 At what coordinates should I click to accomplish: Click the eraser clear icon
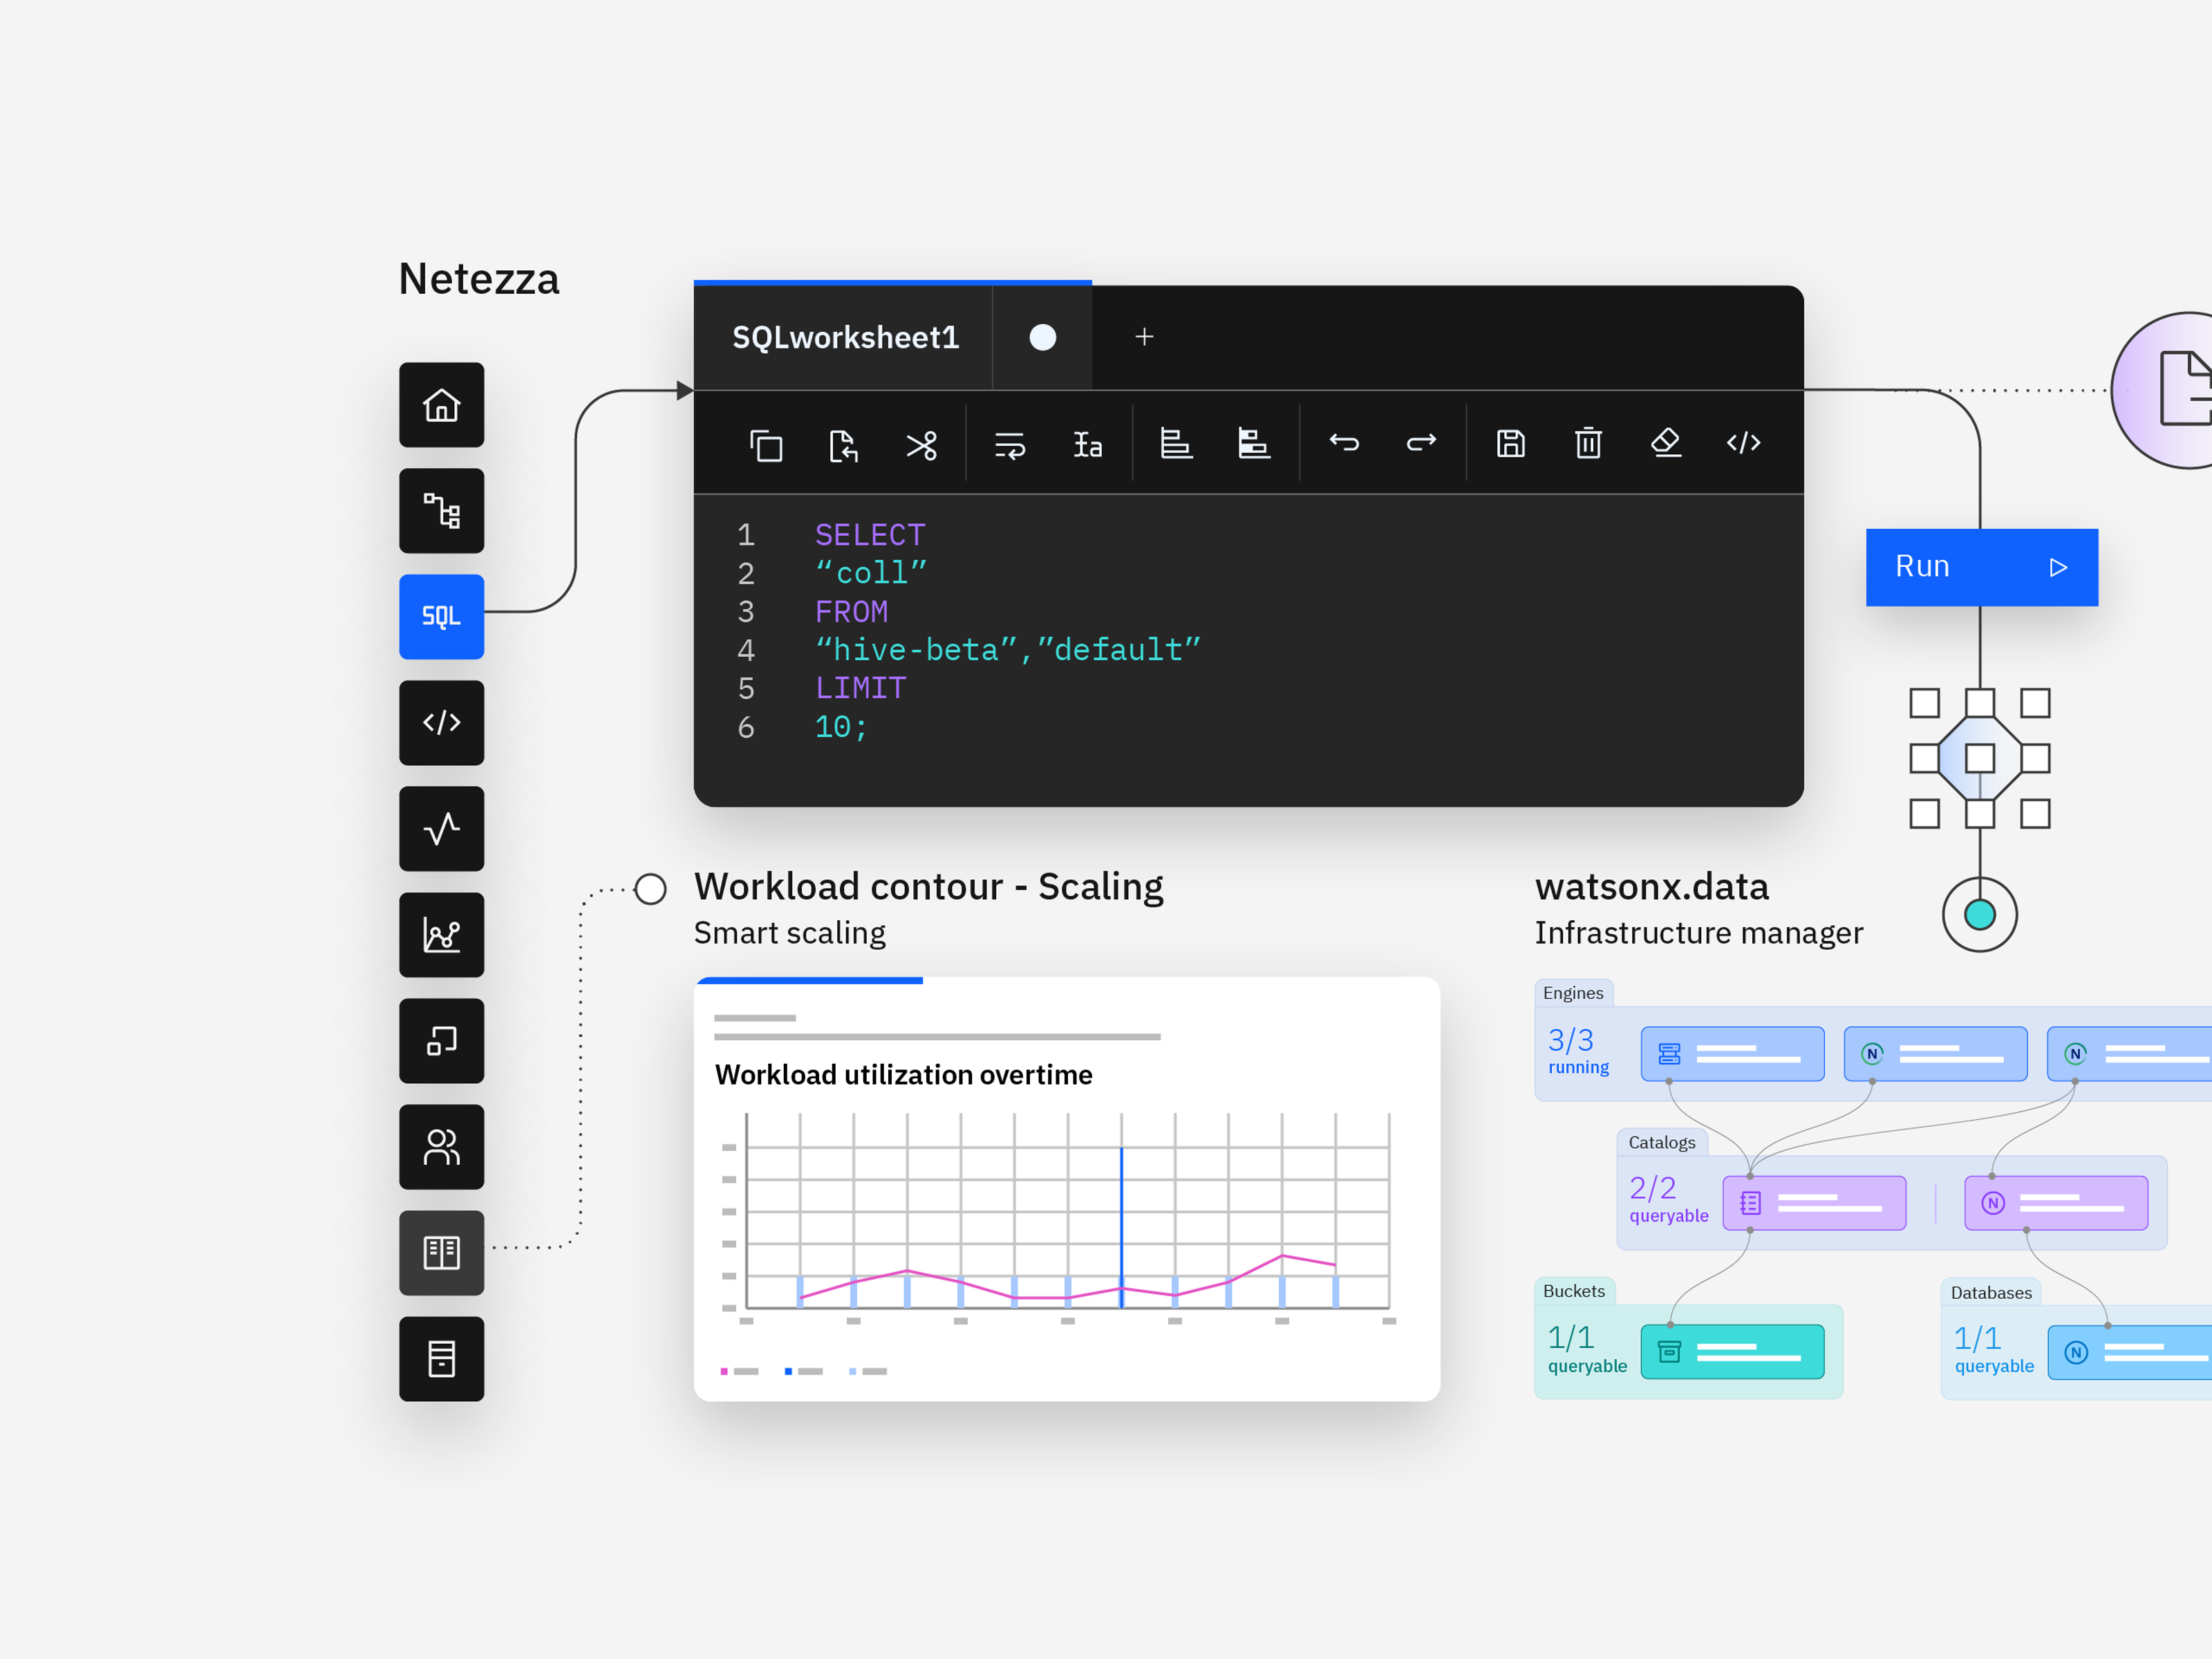[1666, 442]
